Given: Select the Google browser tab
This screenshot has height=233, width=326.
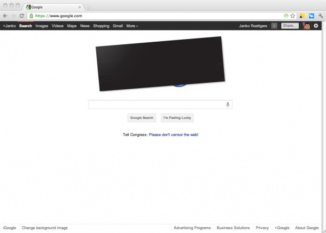Looking at the screenshot, I should pyautogui.click(x=53, y=7).
